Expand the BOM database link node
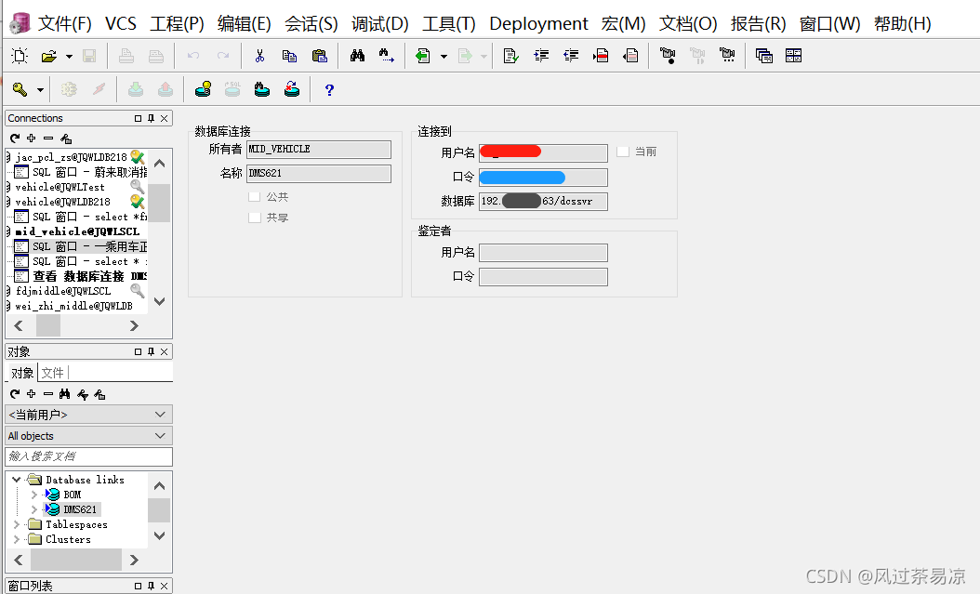Viewport: 980px width, 594px height. (x=34, y=495)
